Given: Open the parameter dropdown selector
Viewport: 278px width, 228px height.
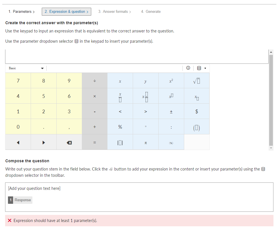Looking at the screenshot, I should point(201,68).
